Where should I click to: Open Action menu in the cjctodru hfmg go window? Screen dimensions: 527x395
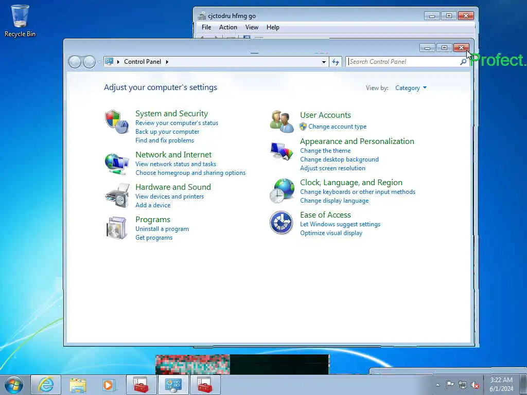228,27
